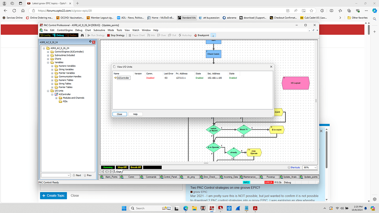Viewport: 379px width, 213px height.
Task: Click Close in the View I/O Units dialog
Action: click(120, 114)
